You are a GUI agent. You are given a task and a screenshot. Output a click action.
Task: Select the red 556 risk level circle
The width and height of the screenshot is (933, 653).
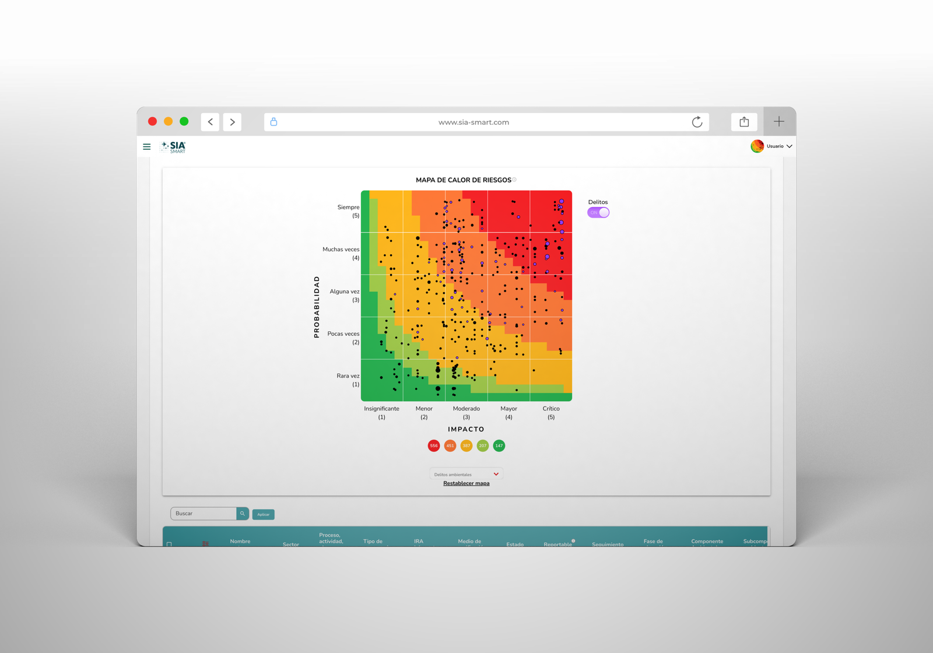click(x=434, y=446)
